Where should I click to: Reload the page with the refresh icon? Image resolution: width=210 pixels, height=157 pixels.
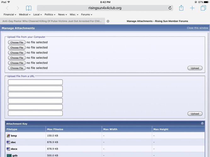[170, 8]
